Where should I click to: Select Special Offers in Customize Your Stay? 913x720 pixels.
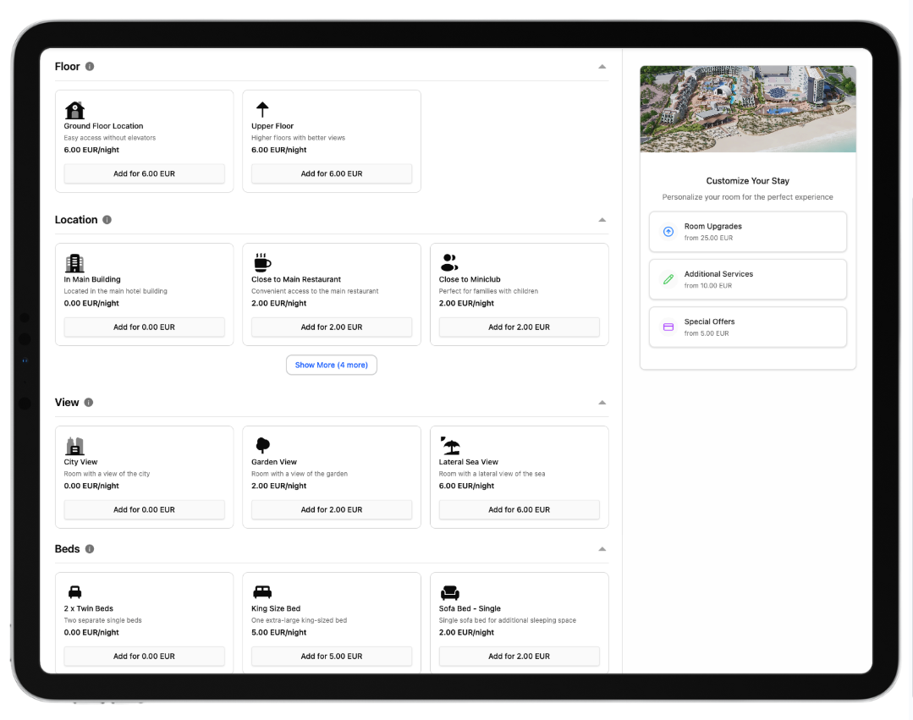point(747,327)
